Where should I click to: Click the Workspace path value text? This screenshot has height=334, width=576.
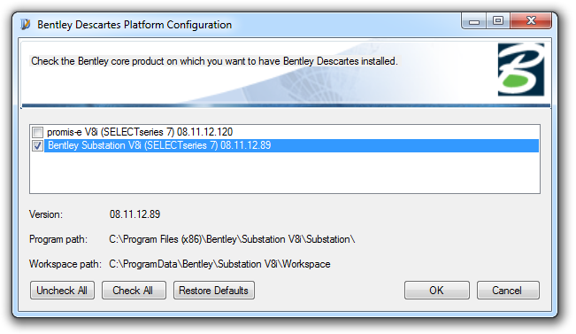point(219,264)
